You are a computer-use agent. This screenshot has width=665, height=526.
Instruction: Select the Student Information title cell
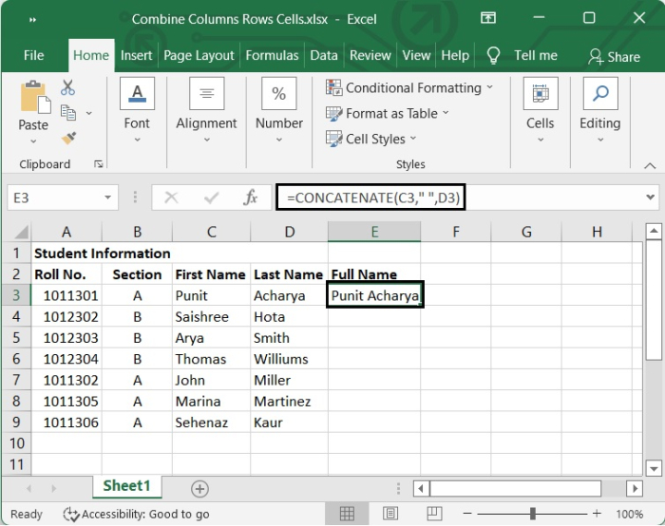[x=102, y=254]
